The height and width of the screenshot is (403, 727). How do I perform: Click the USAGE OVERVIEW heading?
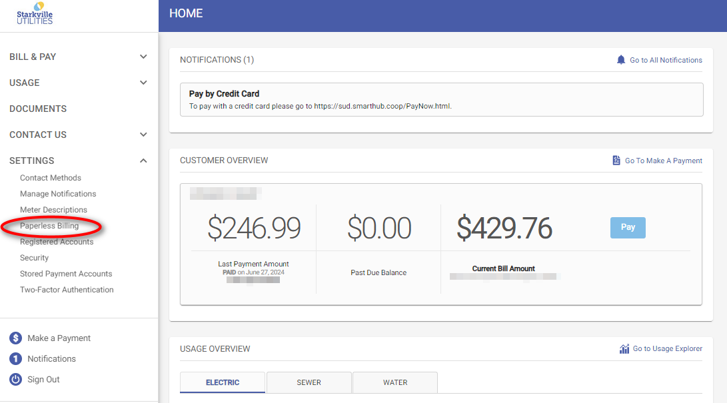pos(215,349)
